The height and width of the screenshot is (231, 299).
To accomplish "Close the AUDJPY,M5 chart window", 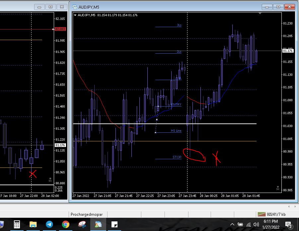I will 289,7.
